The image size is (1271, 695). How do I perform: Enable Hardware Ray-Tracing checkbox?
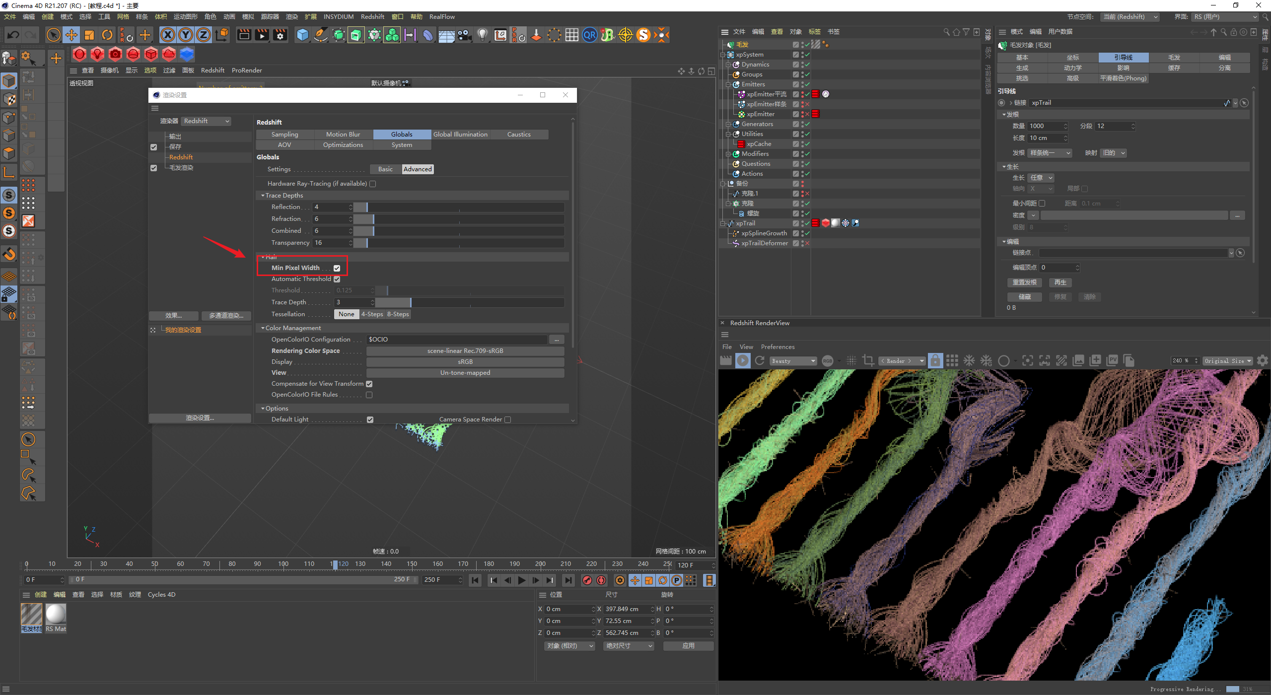[373, 184]
